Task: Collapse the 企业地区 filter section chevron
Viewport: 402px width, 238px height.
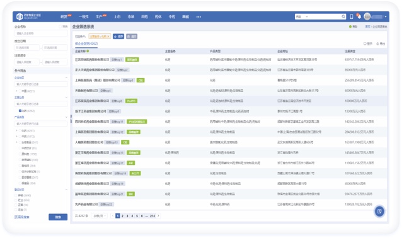Action: (66, 77)
